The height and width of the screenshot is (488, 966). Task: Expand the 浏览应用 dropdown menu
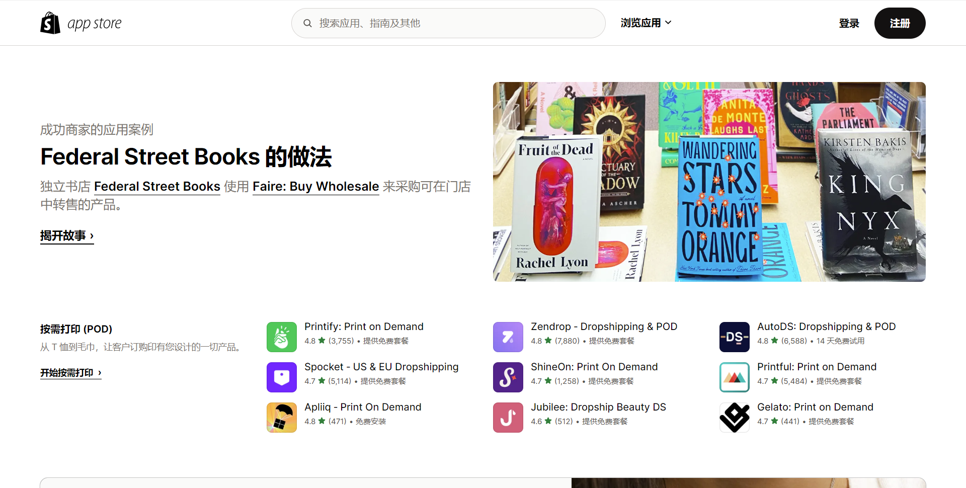[646, 23]
